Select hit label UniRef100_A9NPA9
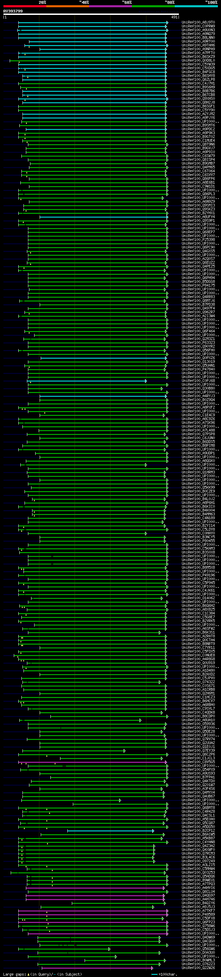Viewport: 221px width, 977px height. pyautogui.click(x=198, y=49)
